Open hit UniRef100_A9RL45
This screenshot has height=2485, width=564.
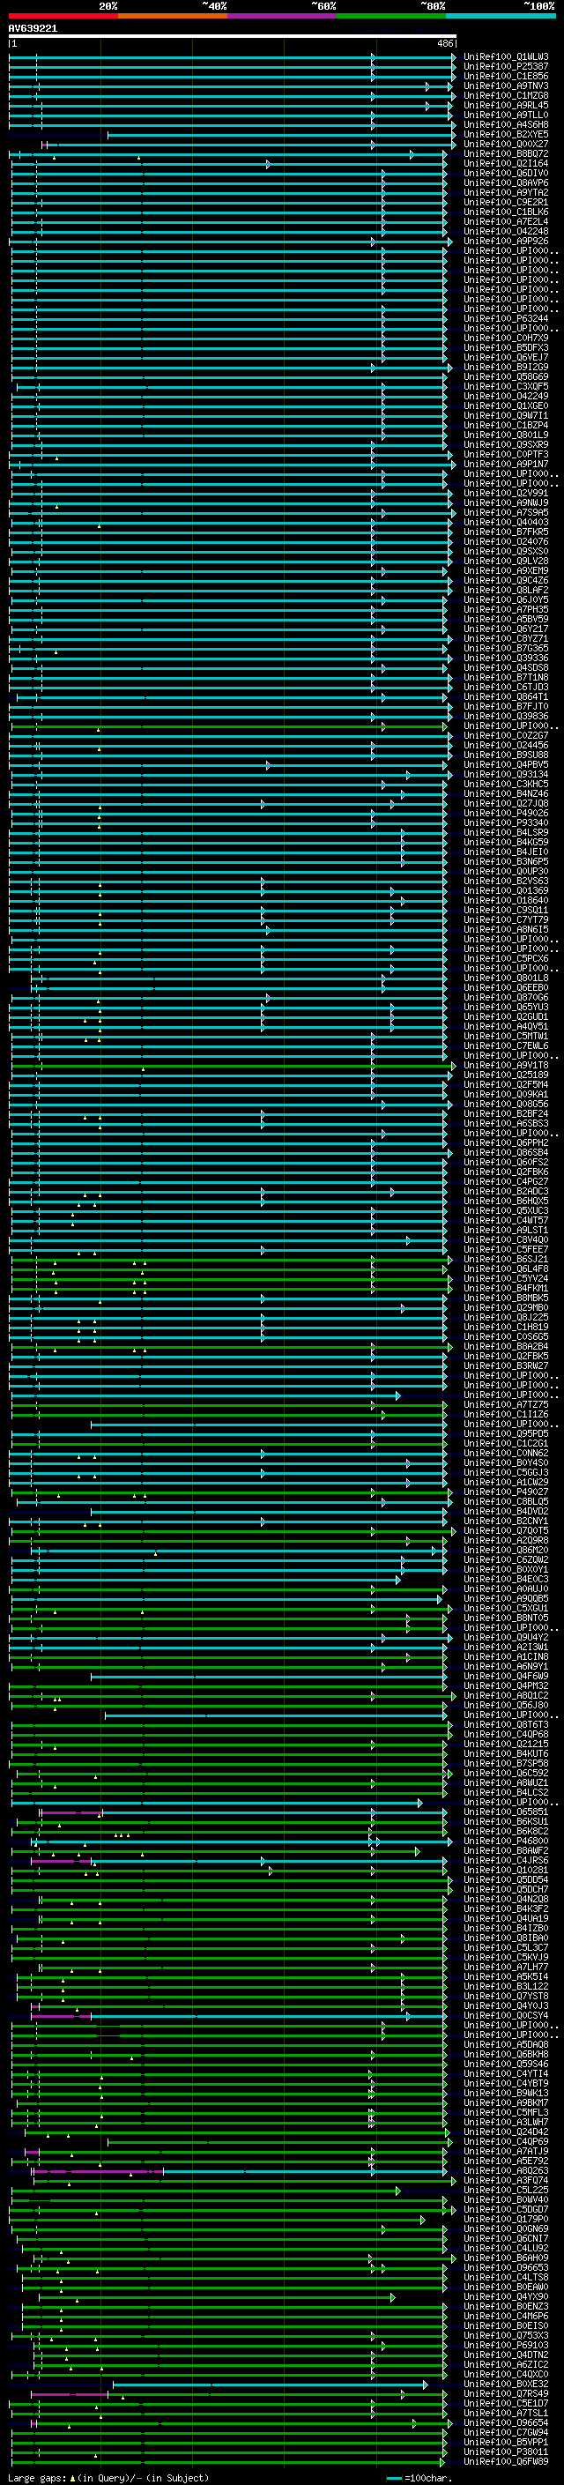tap(506, 105)
